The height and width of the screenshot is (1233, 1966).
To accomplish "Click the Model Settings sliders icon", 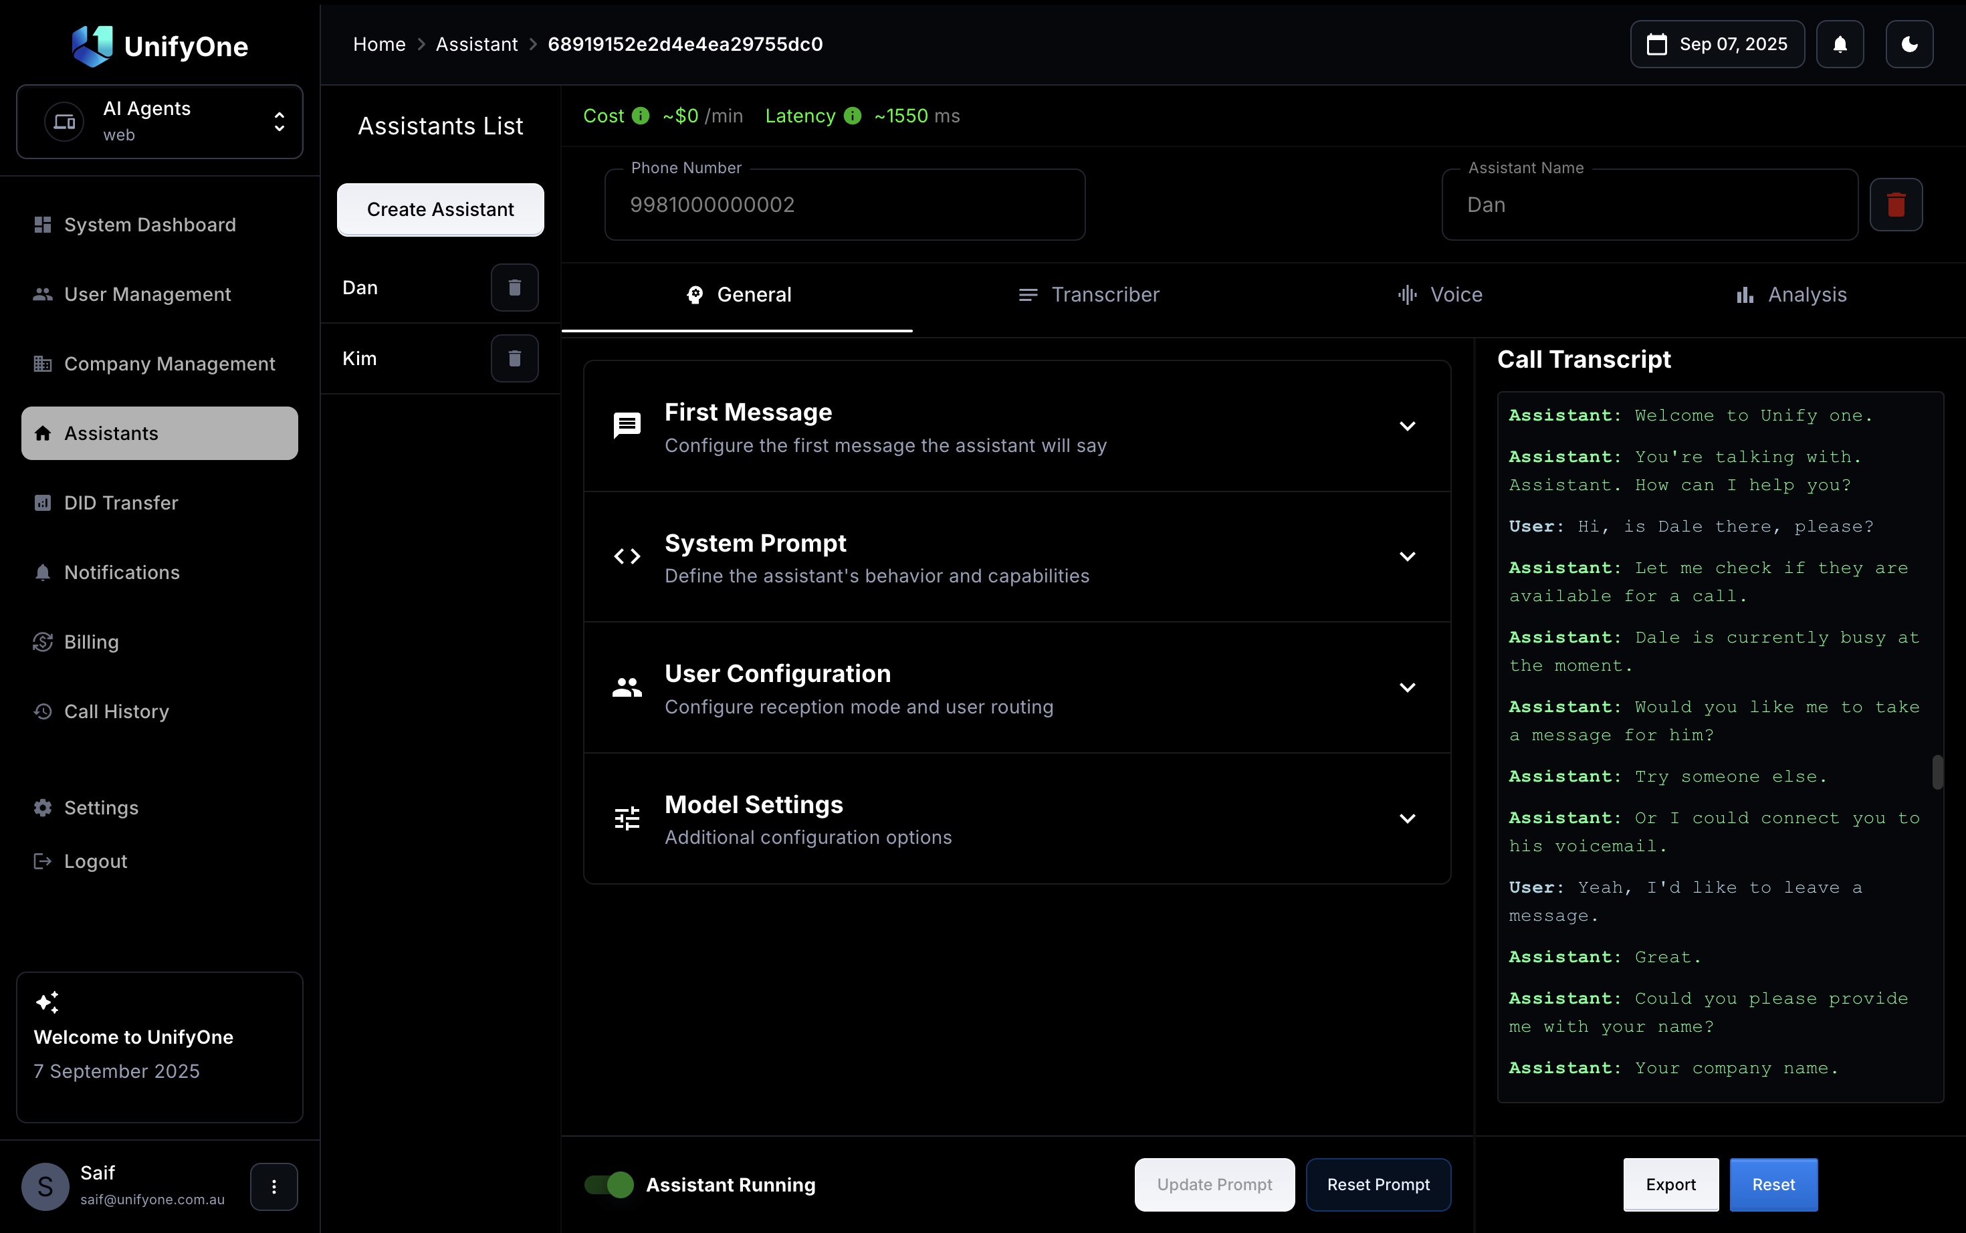I will click(x=627, y=818).
